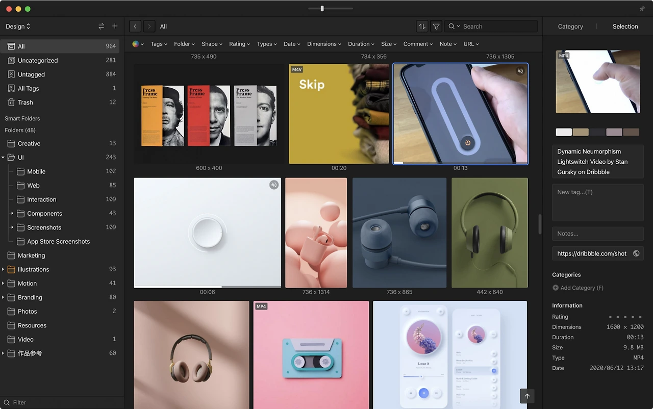Open the Tags filter dropdown

click(x=159, y=44)
